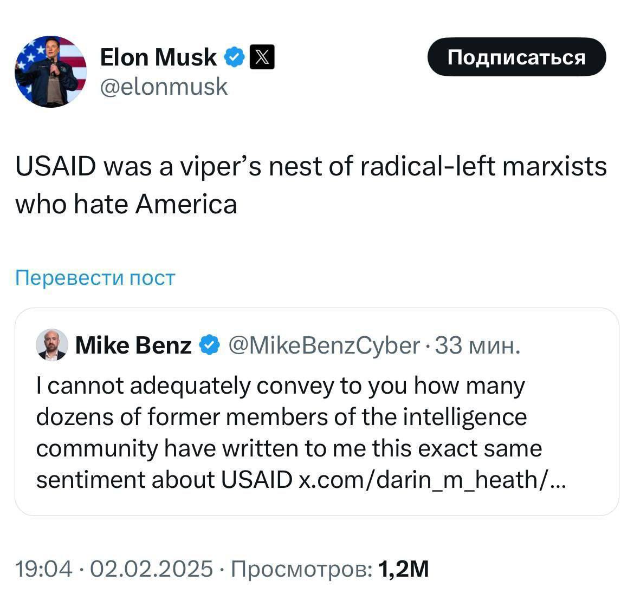Image resolution: width=634 pixels, height=594 pixels.
Task: Click the Elon Musk display name
Action: [x=158, y=57]
